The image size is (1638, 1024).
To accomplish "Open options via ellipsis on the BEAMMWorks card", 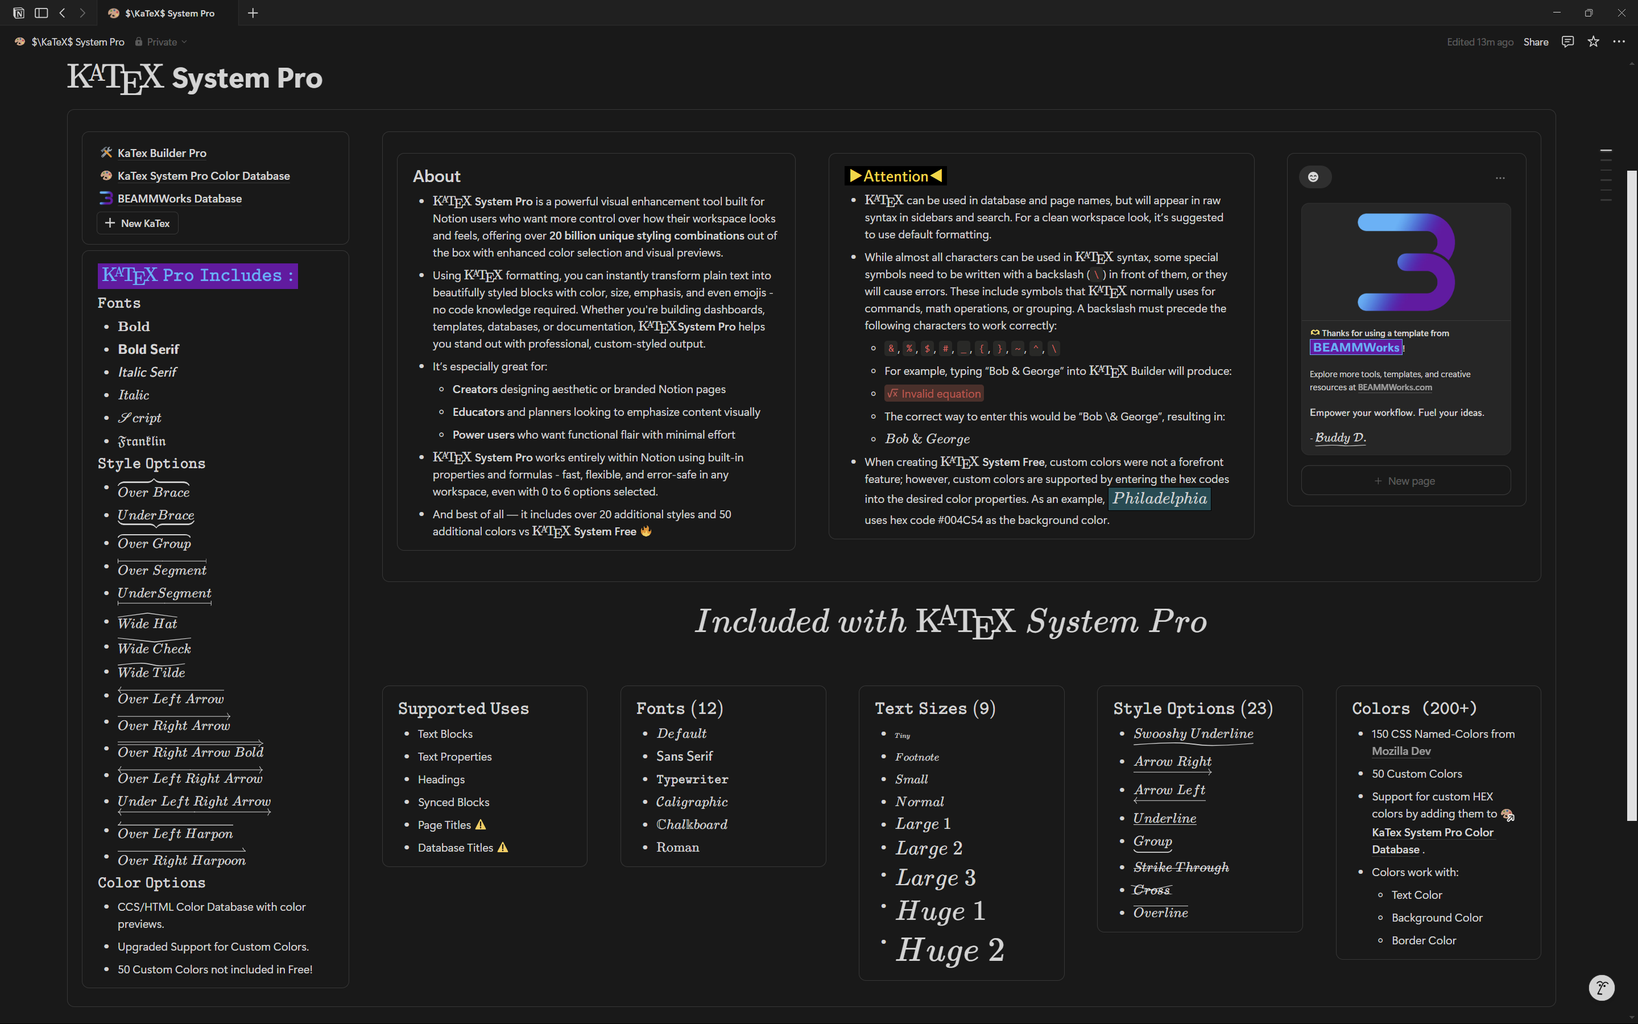I will pyautogui.click(x=1499, y=177).
